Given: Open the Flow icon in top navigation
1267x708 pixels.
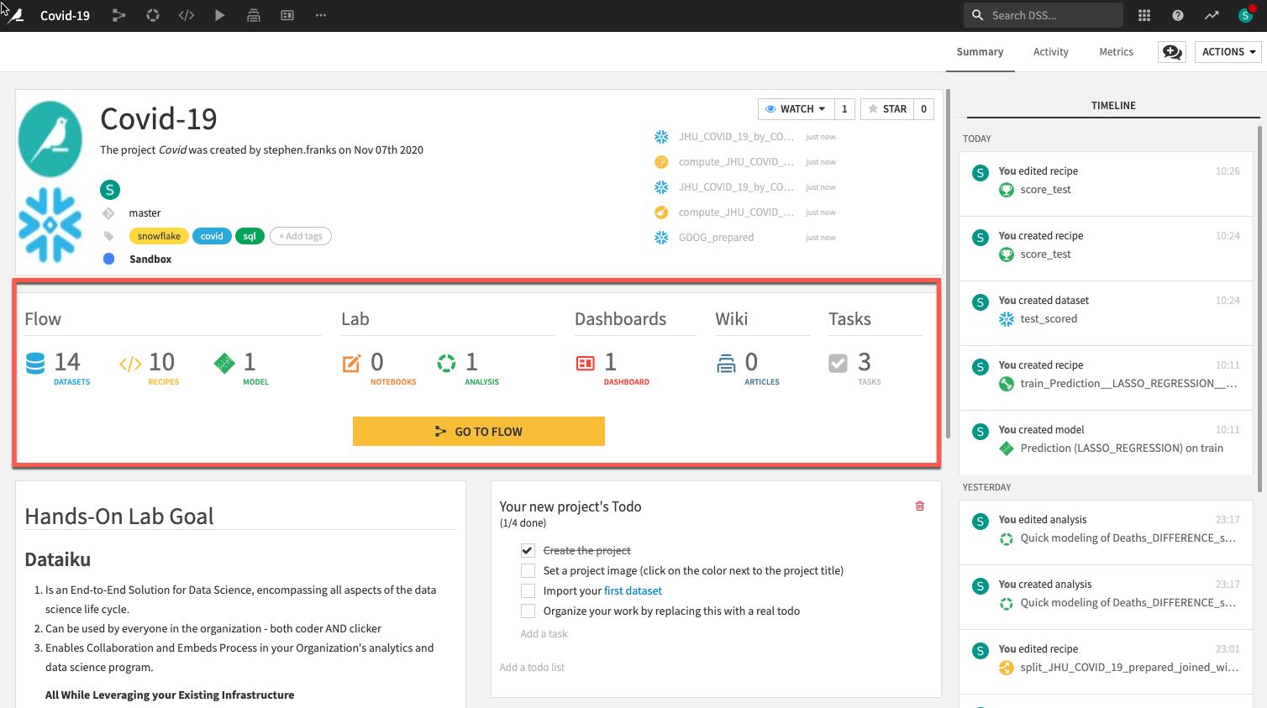Looking at the screenshot, I should tap(118, 15).
